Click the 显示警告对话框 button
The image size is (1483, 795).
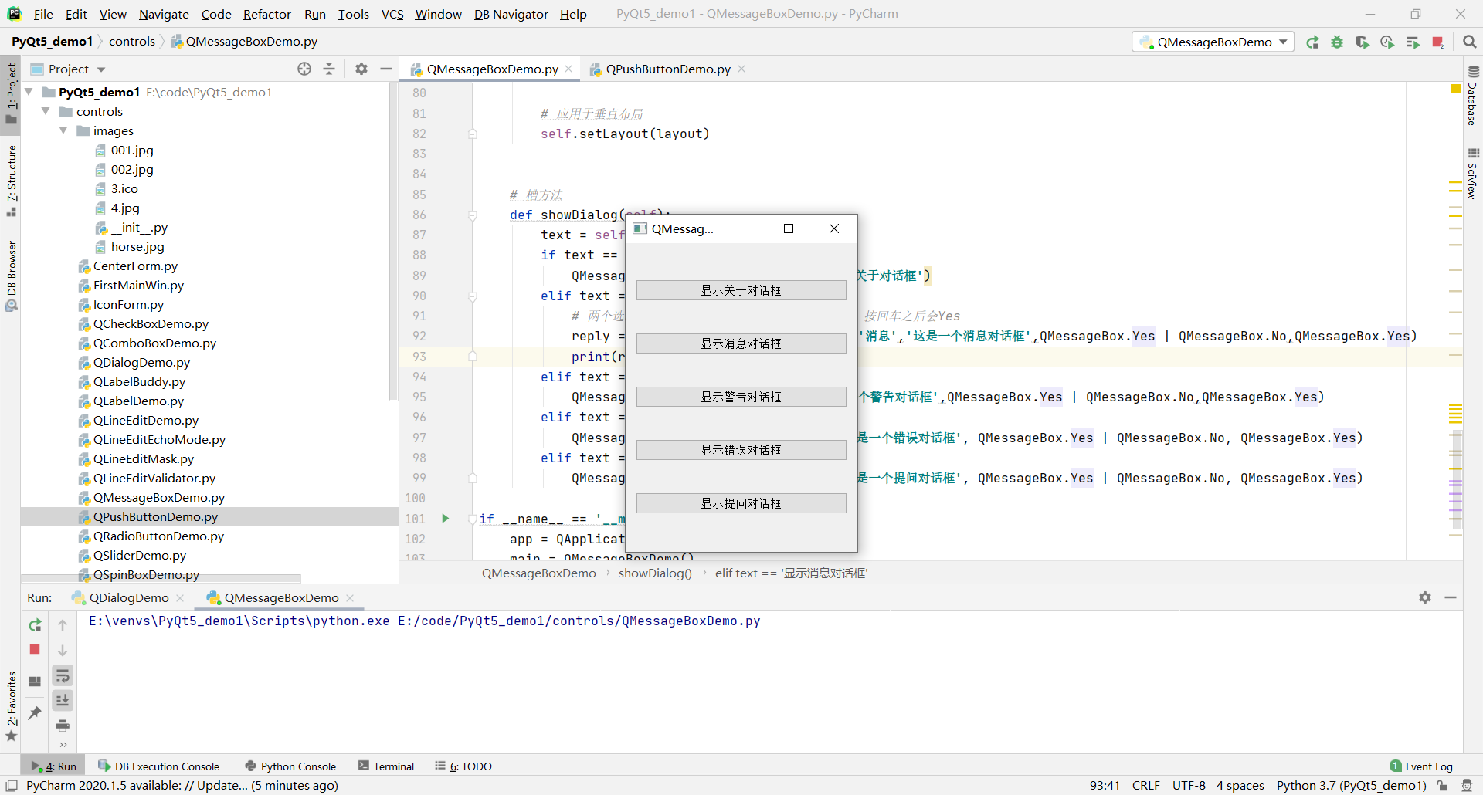(x=741, y=397)
